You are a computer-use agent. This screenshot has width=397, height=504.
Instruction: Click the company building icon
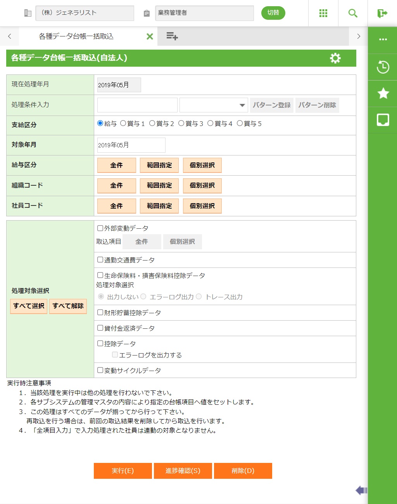(x=28, y=13)
